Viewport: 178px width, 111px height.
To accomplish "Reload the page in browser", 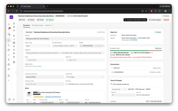I will [17, 11].
